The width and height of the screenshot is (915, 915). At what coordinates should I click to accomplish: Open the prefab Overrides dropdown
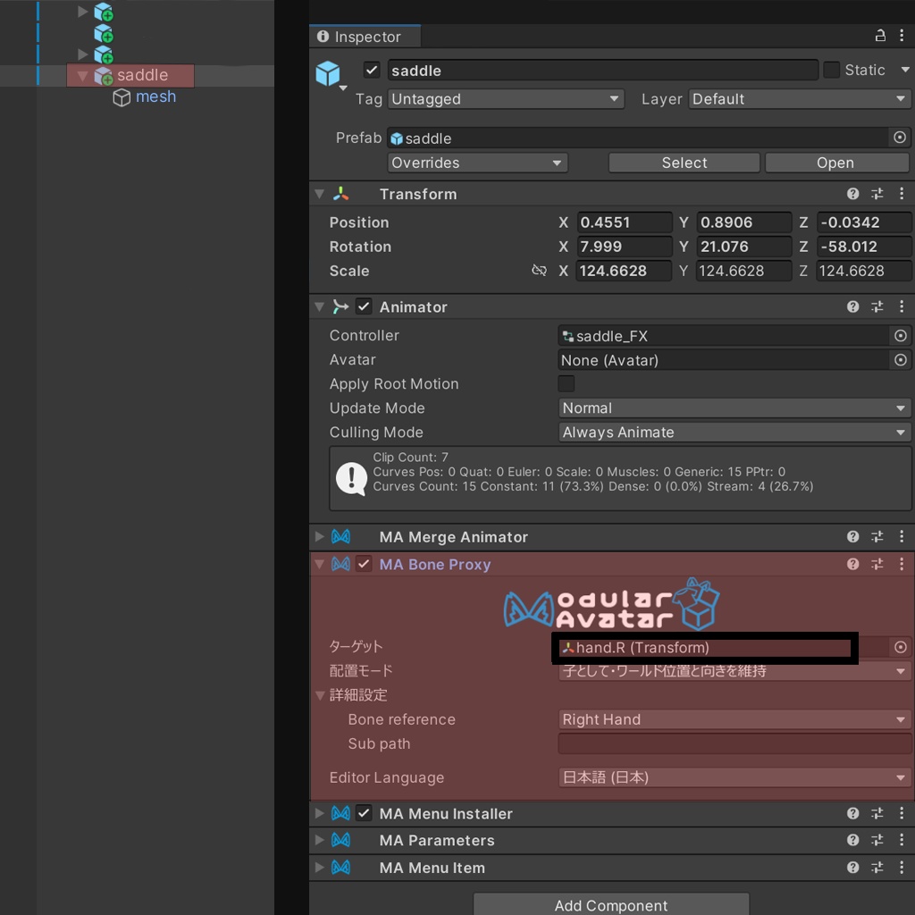[477, 163]
